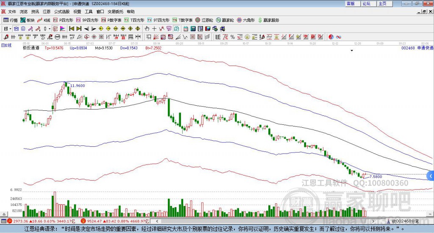Open 赢家服务 from the toolbar
Viewport: 434px width, 233px height.
point(268,20)
